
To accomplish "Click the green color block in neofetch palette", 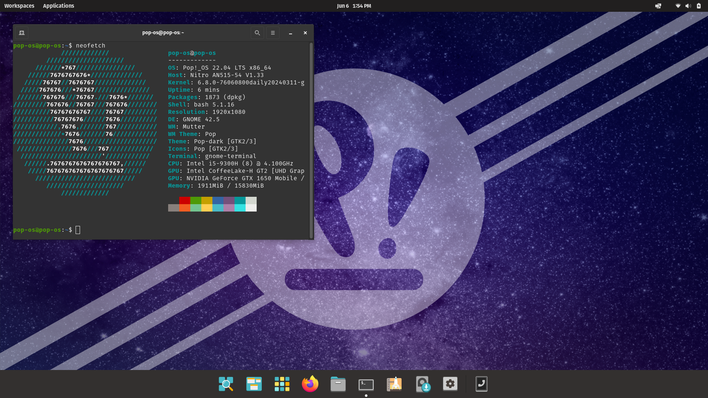I will pyautogui.click(x=196, y=200).
